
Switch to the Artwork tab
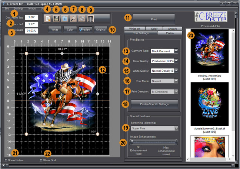tap(173, 28)
